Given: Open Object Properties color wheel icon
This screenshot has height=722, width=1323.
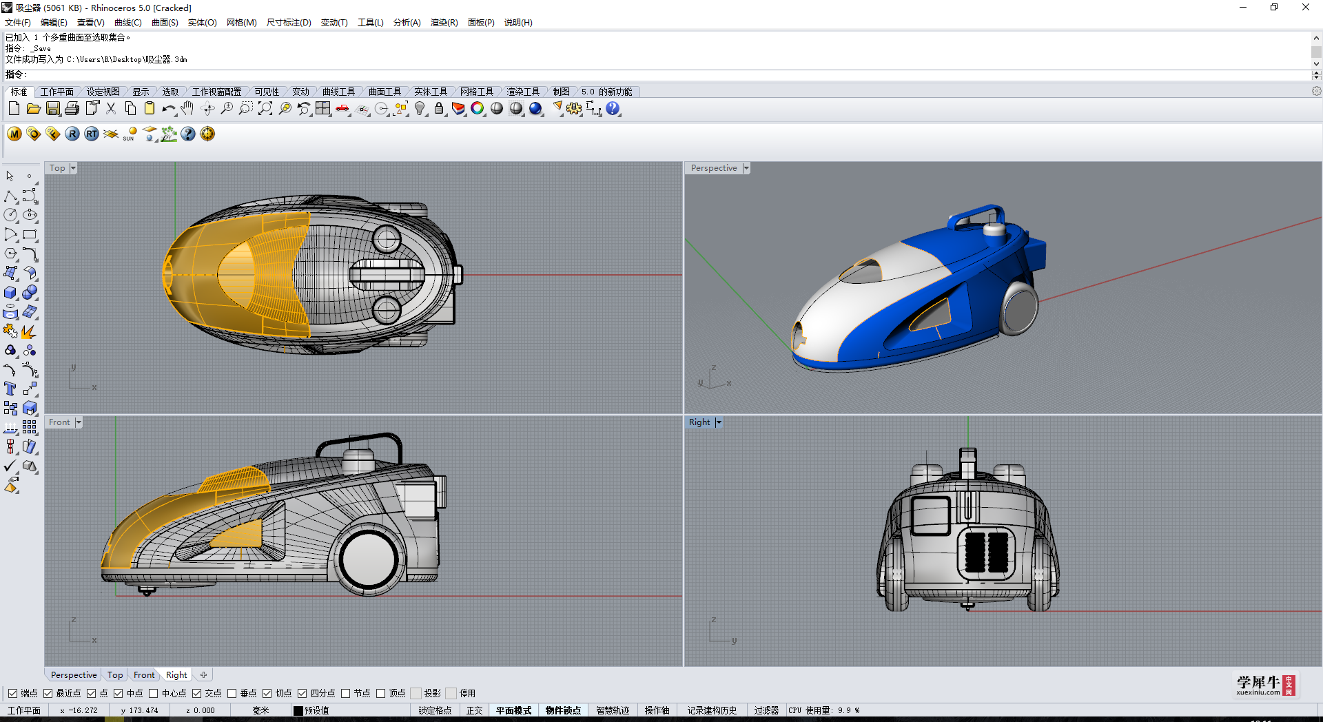Looking at the screenshot, I should click(x=478, y=108).
